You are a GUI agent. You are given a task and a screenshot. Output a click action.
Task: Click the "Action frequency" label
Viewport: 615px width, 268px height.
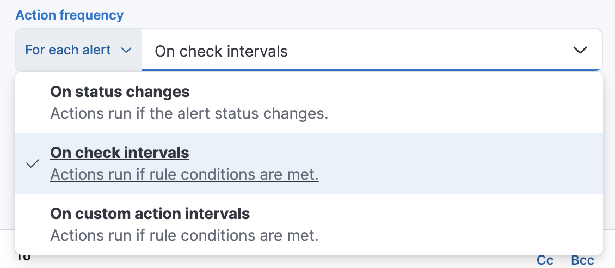click(70, 15)
